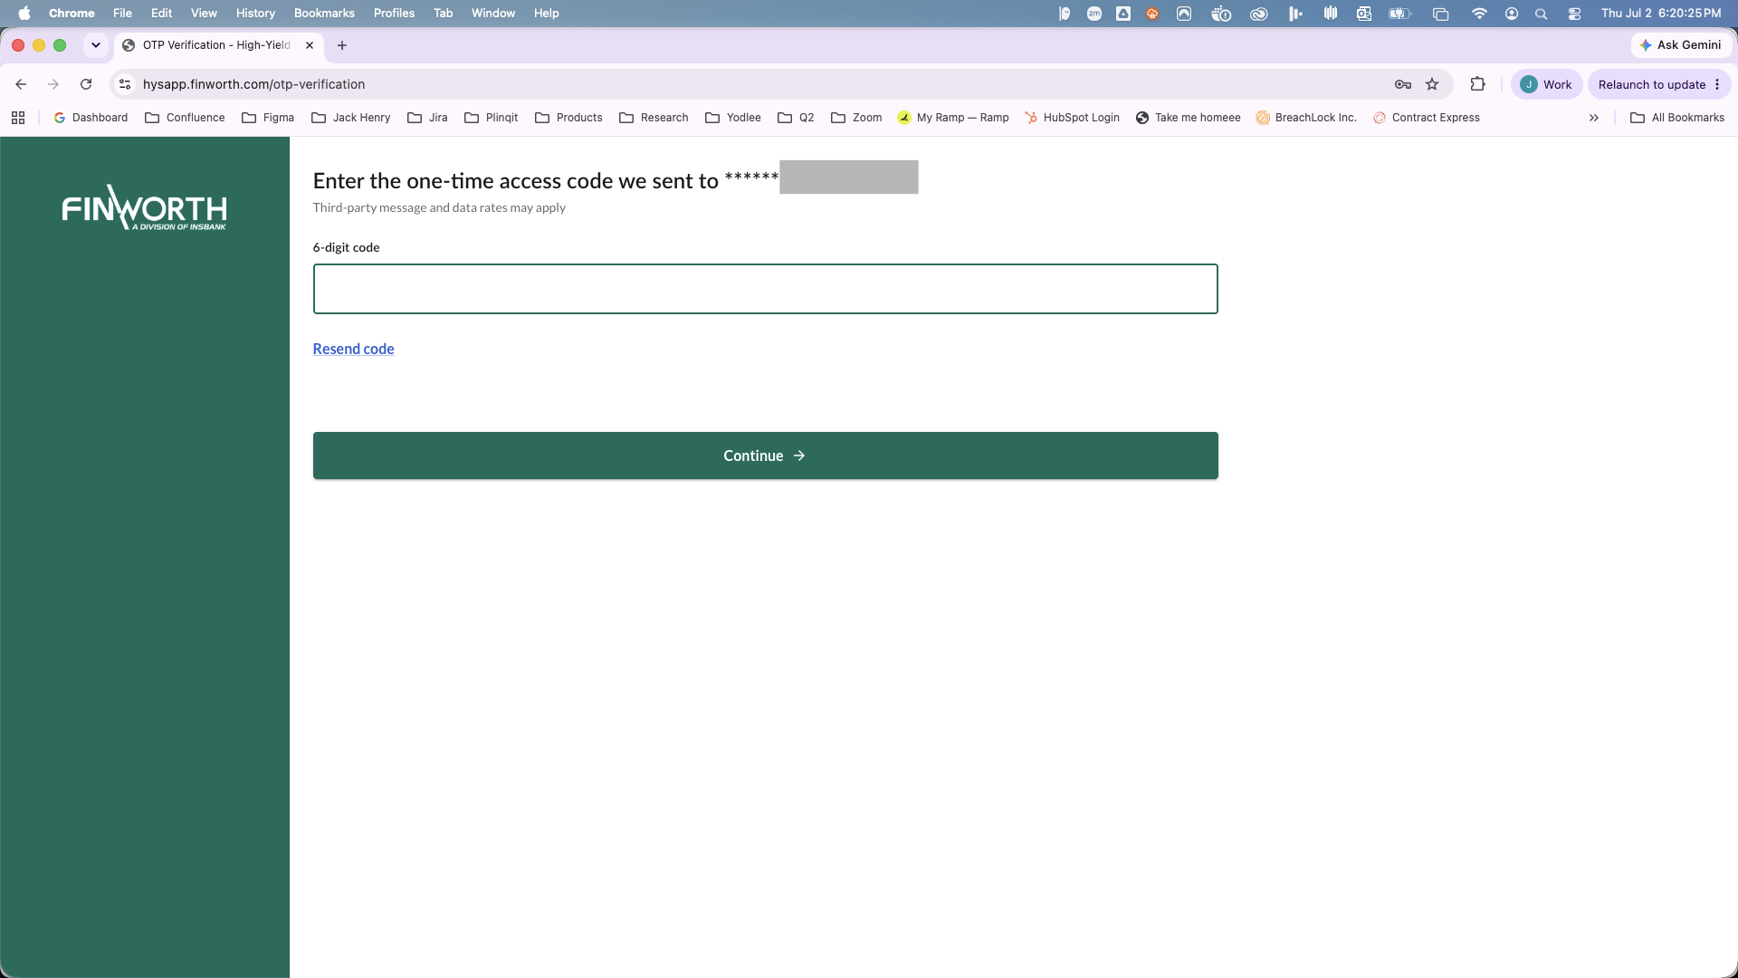Image resolution: width=1738 pixels, height=978 pixels.
Task: Bookmark this page with star icon
Action: (x=1432, y=84)
